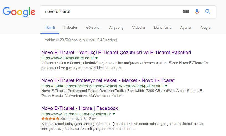Expand the Daha fazla menu
This screenshot has height=136, width=226.
(x=163, y=28)
